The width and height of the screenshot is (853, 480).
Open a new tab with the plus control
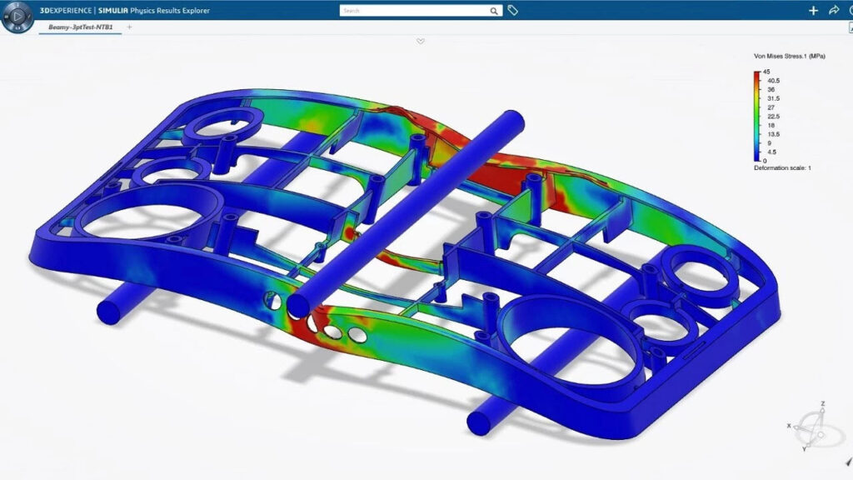(x=129, y=27)
